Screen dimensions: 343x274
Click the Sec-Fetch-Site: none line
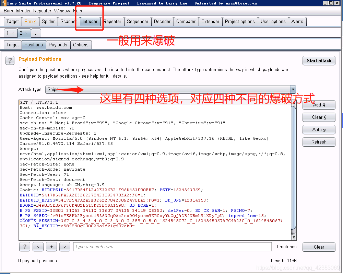[x=47, y=164]
